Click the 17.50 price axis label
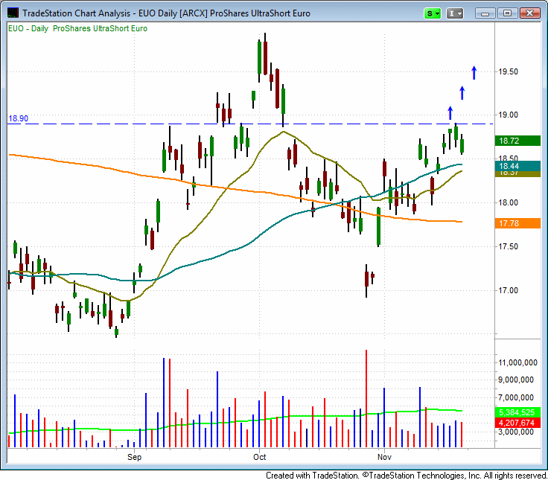Screen dimensions: 548x480 point(508,246)
